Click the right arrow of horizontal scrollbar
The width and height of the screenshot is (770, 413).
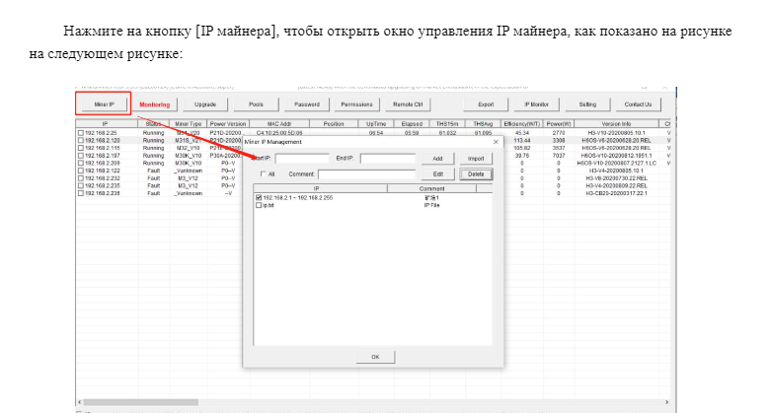click(x=667, y=402)
